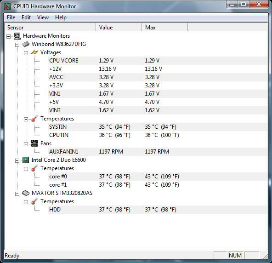Click the Winbond Temperatures thermometer icon
Viewport: 272px width, 263px height.
[34, 119]
